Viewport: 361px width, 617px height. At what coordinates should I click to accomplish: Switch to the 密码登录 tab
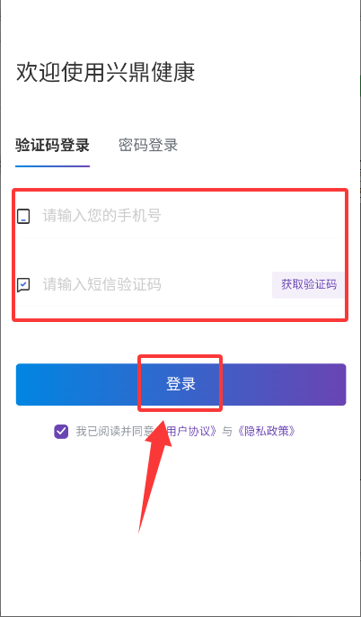[148, 145]
